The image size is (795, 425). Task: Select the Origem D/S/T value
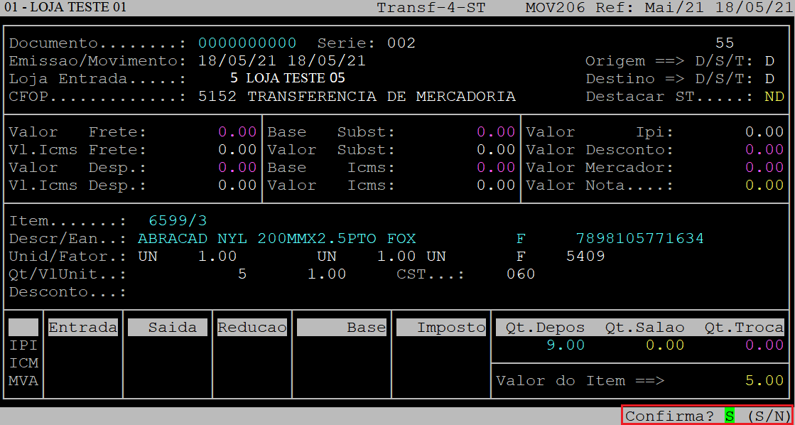[769, 61]
